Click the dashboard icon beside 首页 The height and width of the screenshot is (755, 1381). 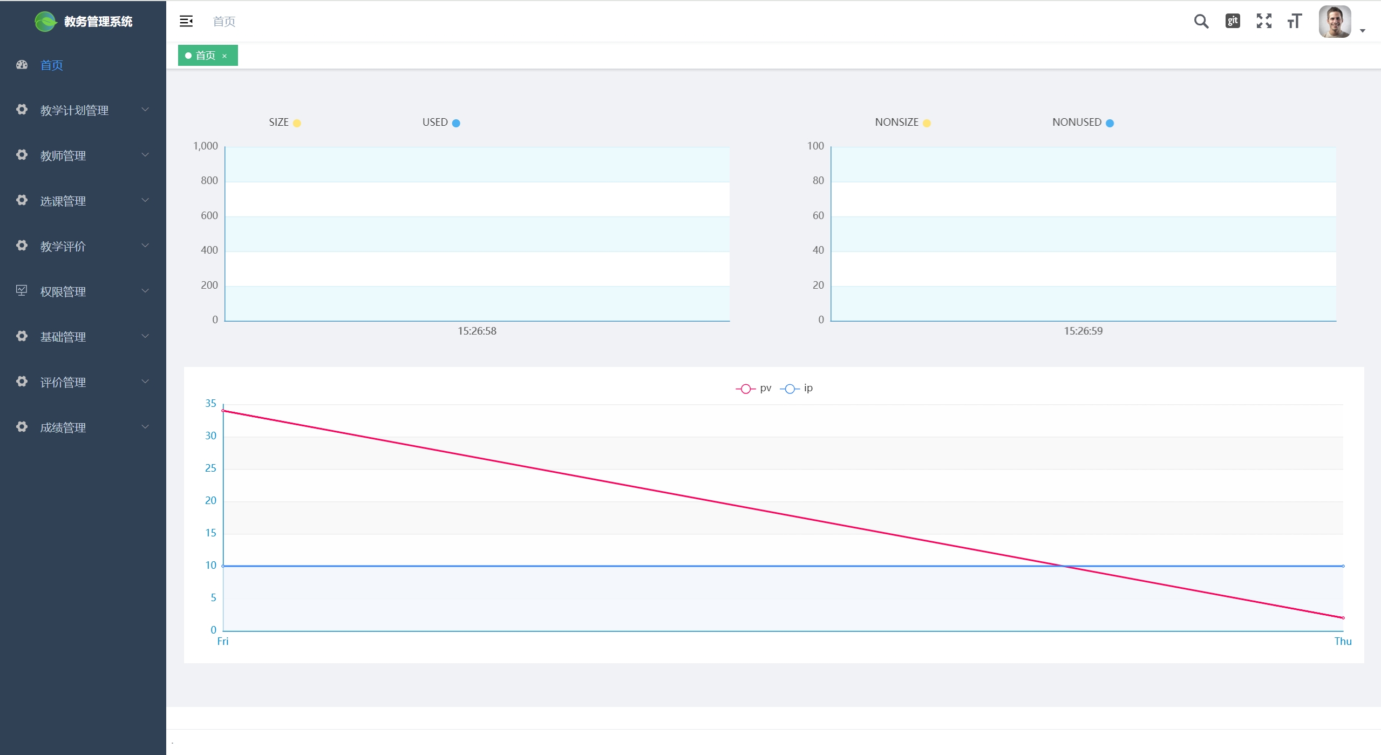click(x=22, y=65)
